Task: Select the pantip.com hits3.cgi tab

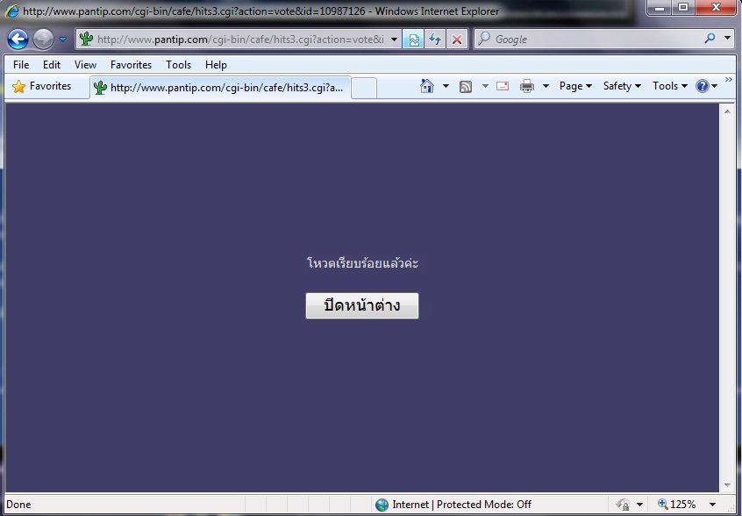Action: 220,88
